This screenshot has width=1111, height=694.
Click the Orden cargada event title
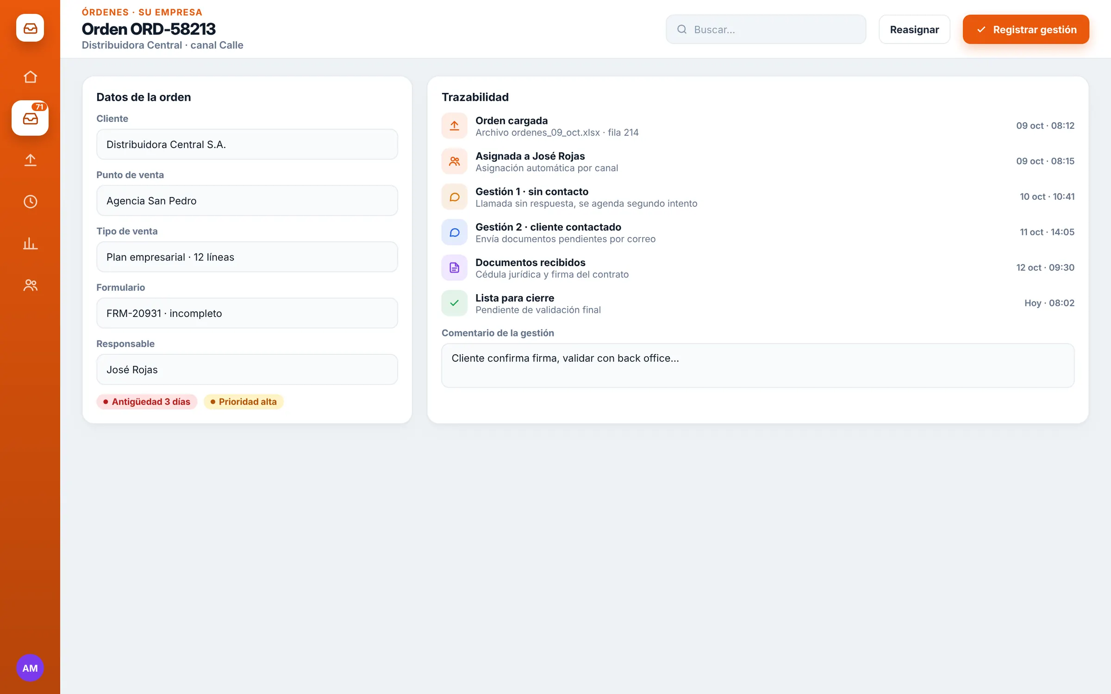[x=512, y=120]
